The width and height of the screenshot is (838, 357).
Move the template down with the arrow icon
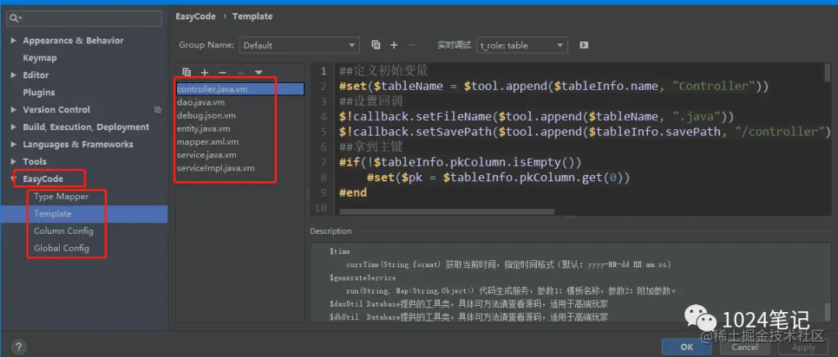(258, 72)
